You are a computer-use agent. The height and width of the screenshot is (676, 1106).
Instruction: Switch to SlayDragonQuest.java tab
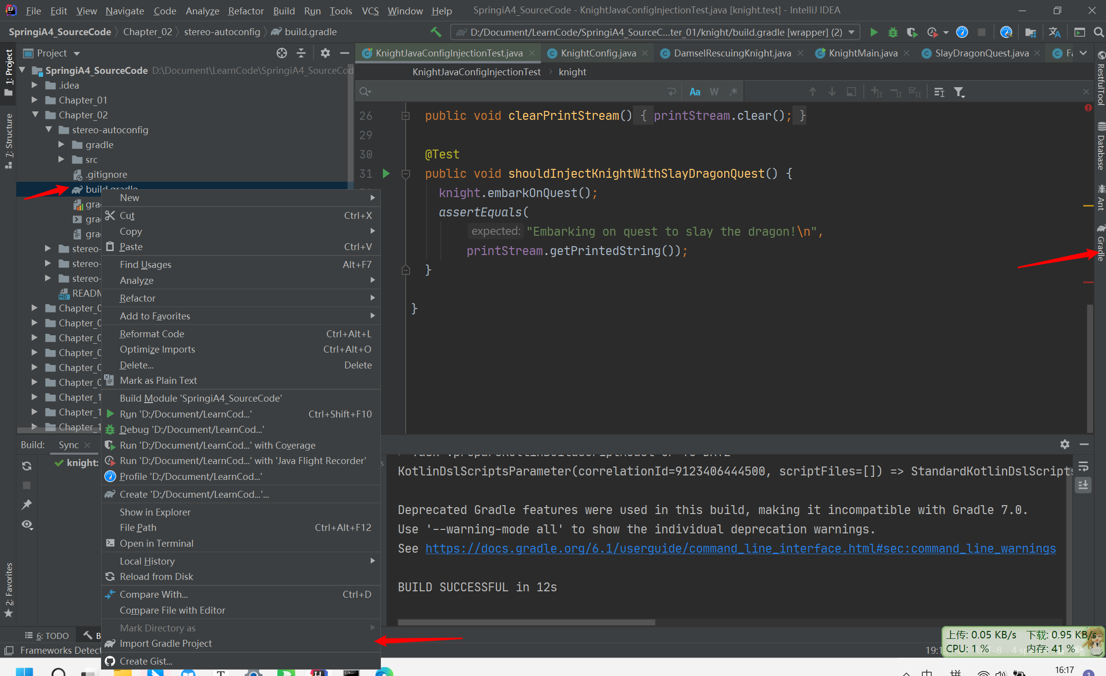tap(982, 53)
